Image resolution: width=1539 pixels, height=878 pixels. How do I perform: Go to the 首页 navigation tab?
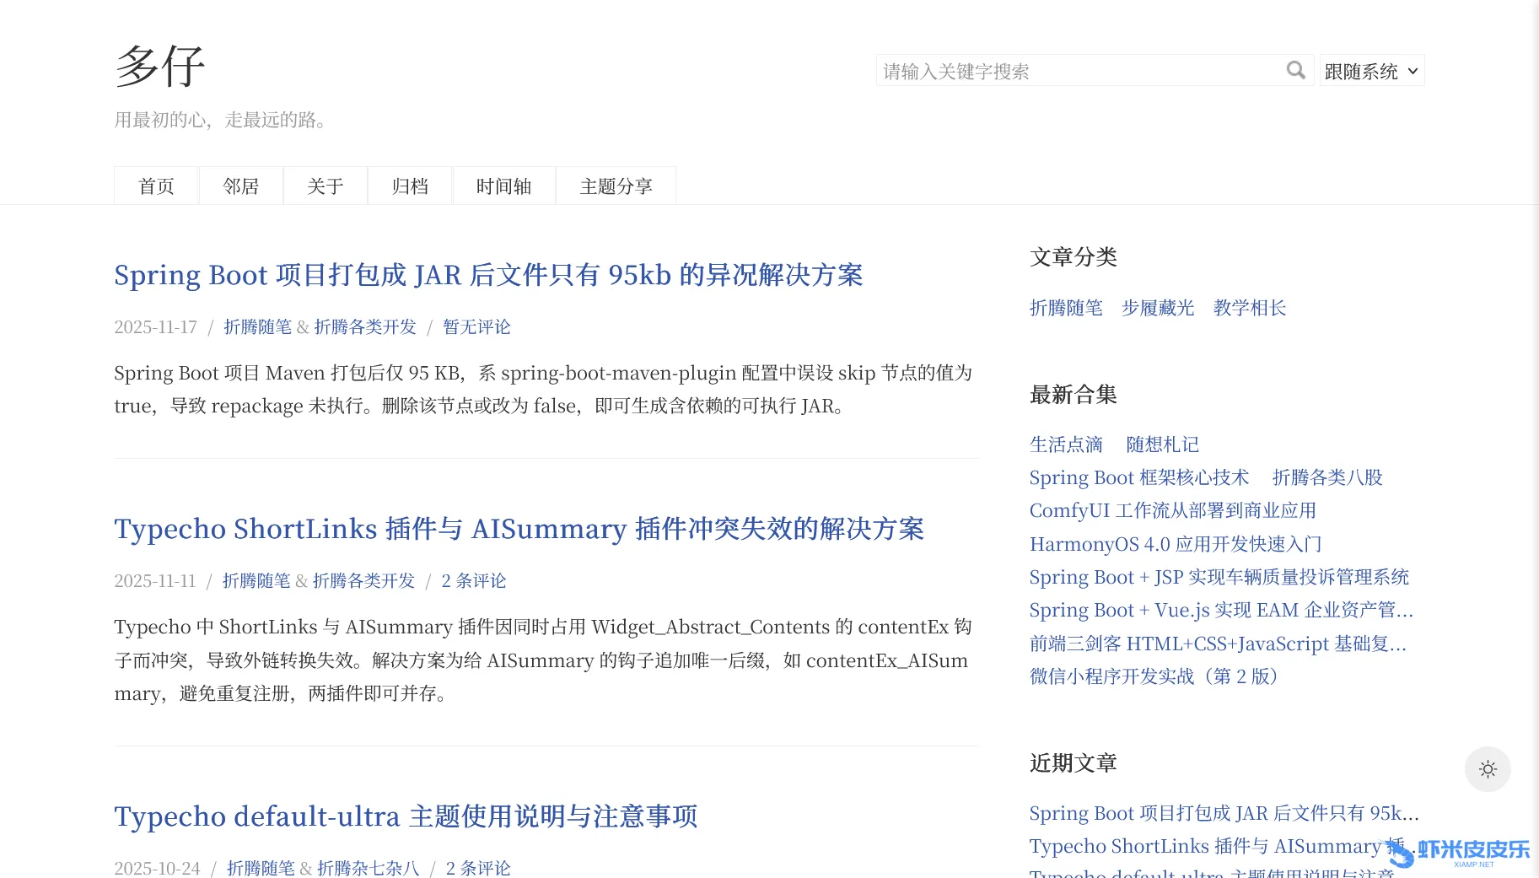pos(156,186)
